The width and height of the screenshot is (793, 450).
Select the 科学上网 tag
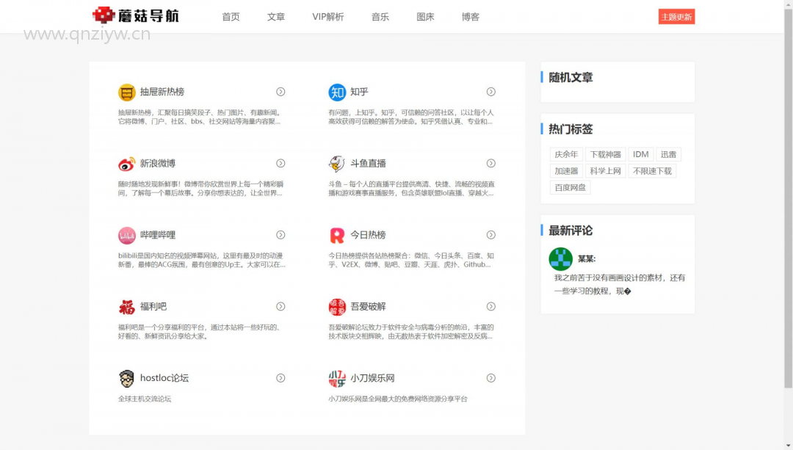tap(605, 171)
